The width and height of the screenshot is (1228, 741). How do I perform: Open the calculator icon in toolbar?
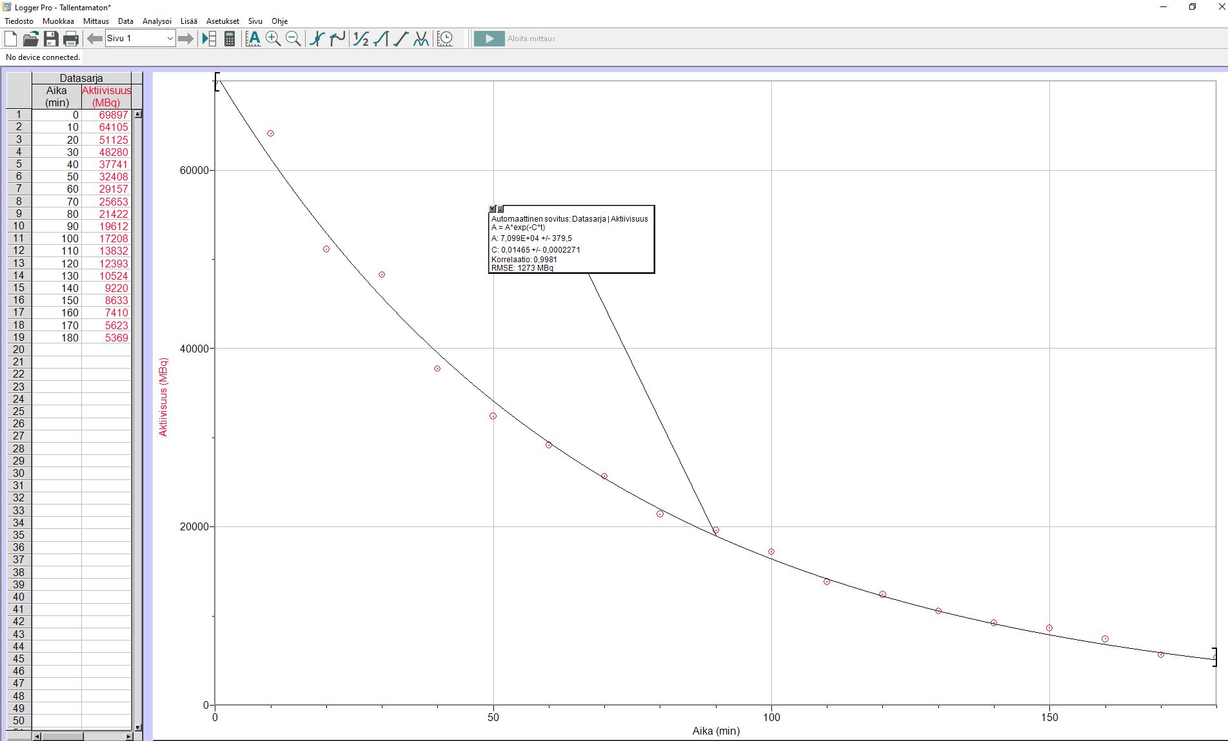pyautogui.click(x=229, y=39)
